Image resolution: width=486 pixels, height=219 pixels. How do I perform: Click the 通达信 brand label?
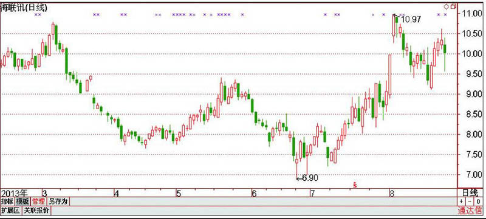(x=470, y=211)
